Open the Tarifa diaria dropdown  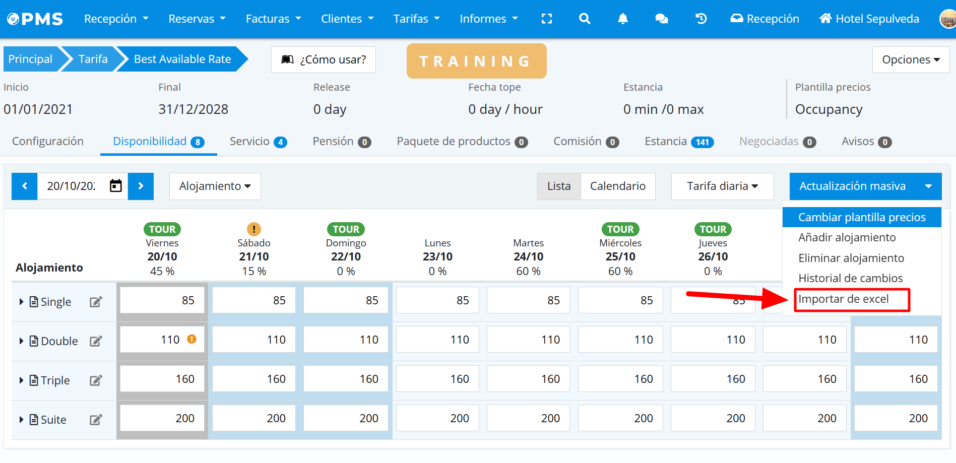tap(722, 186)
